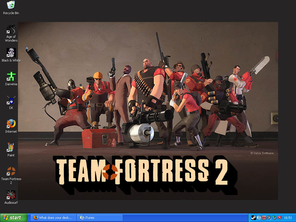This screenshot has width=296, height=222.
Task: Select the Firefox Internet shortcut icon
Action: 11,124
